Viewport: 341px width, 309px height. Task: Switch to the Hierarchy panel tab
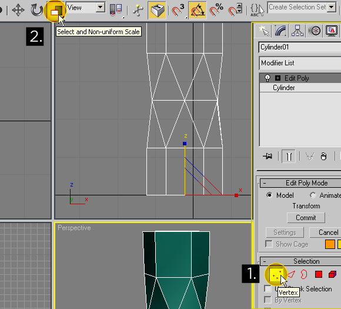coord(297,31)
